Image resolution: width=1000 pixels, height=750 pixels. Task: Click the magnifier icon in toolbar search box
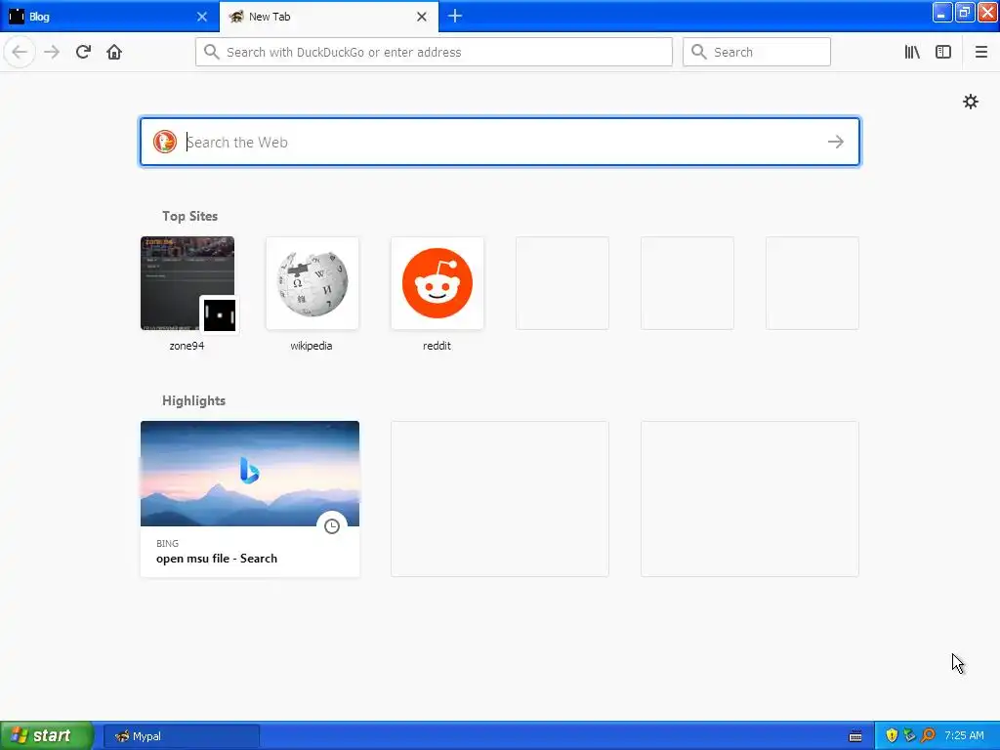(x=699, y=52)
